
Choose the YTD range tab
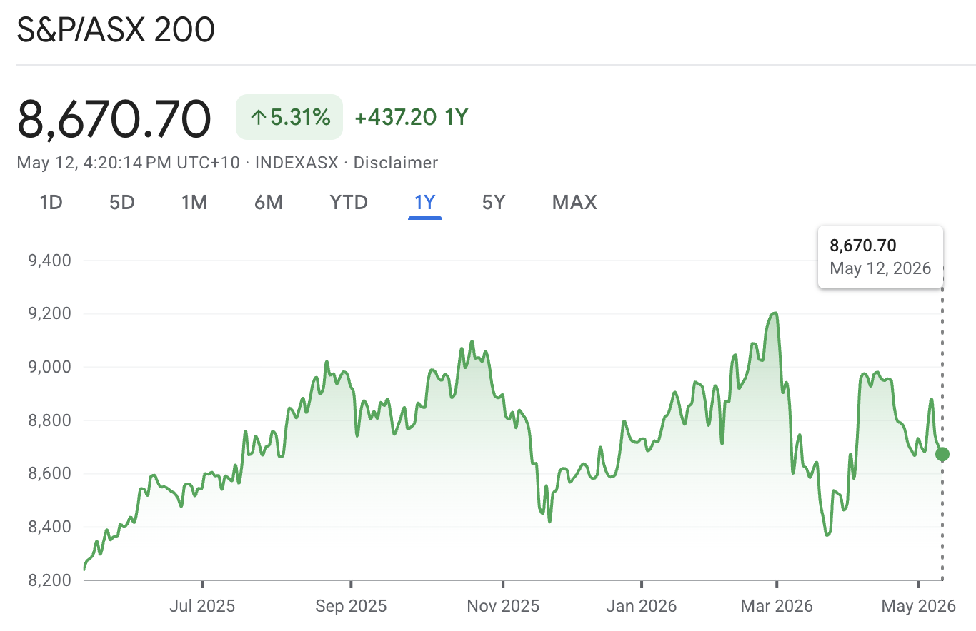click(x=349, y=203)
